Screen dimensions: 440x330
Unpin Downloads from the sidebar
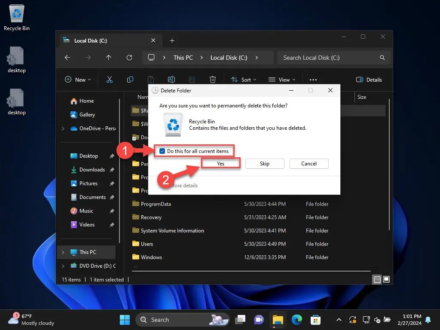click(111, 169)
